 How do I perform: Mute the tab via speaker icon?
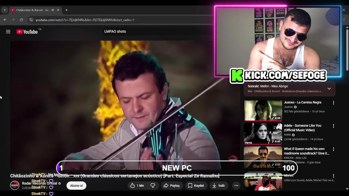pyautogui.click(x=53, y=10)
